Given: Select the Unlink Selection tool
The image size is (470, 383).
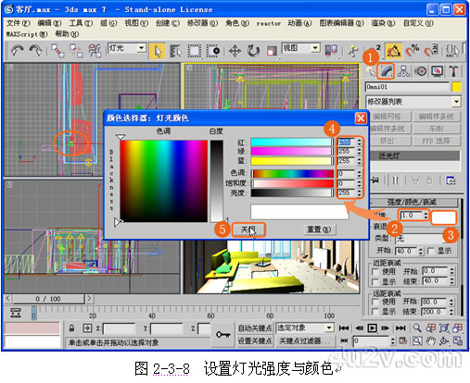Looking at the screenshot, I should click(x=76, y=51).
